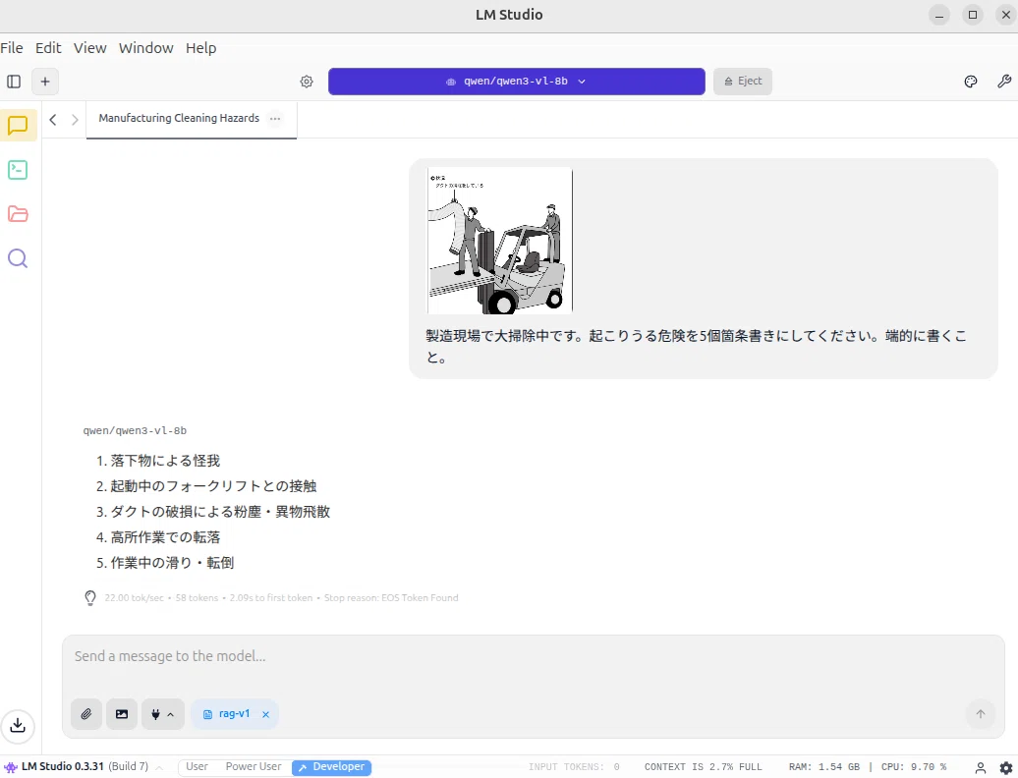Viewport: 1018px width, 778px height.
Task: Click LM Studio logo in status bar
Action: pyautogui.click(x=11, y=767)
